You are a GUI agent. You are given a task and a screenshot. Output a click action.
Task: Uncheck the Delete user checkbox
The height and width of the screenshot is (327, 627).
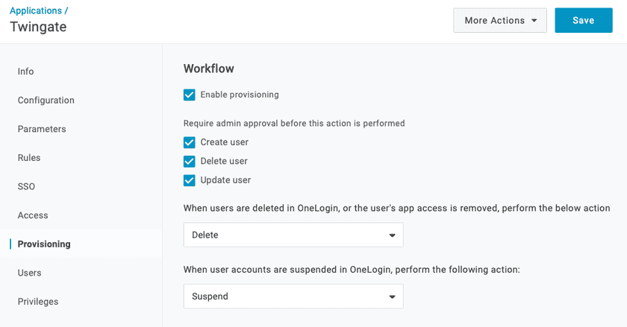(x=190, y=161)
